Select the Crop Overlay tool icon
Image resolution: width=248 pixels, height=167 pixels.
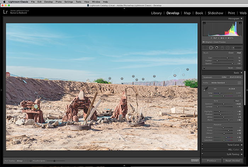pos(205,48)
